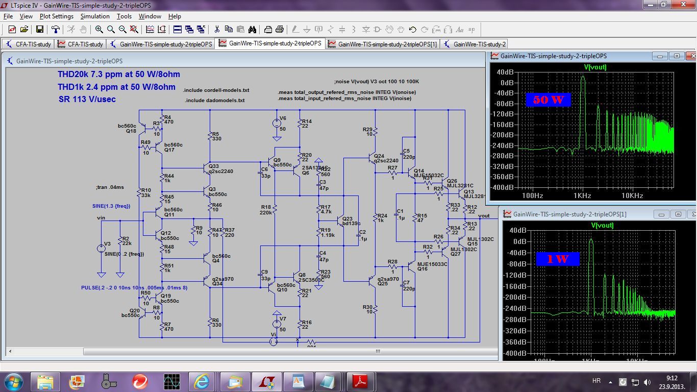This screenshot has width=697, height=392.
Task: Switch to GainWire-TIS-simple-study-2-tripleOPS[1] tab
Action: (x=382, y=44)
